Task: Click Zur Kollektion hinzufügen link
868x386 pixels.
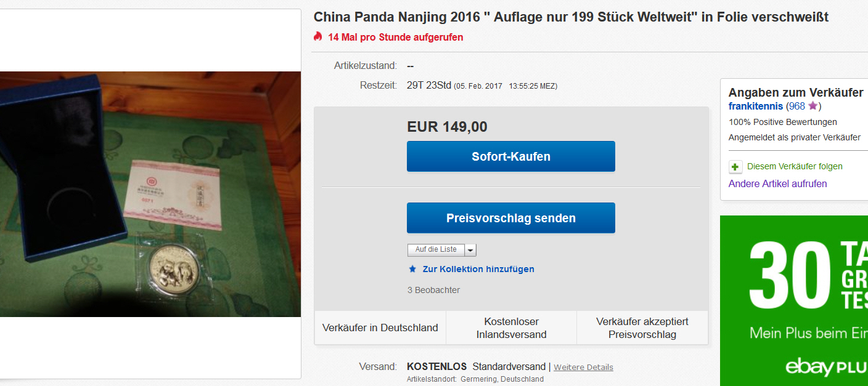Action: (478, 269)
